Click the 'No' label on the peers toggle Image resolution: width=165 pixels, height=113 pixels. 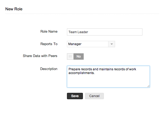79,56
